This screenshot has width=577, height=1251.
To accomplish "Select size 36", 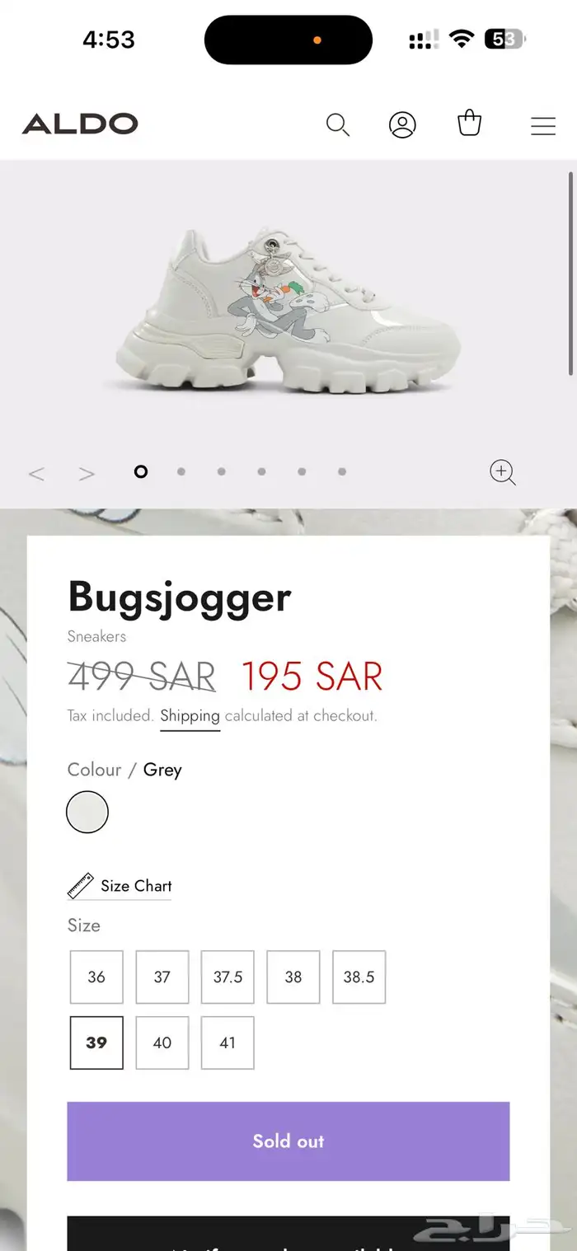I will tap(96, 977).
